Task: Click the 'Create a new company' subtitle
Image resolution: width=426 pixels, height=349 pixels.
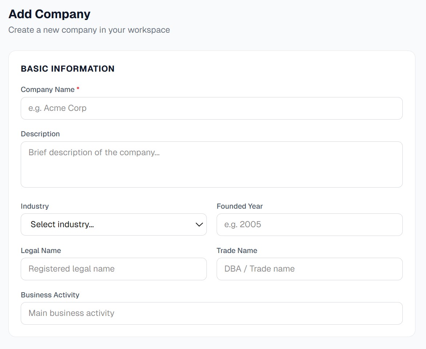Action: click(x=89, y=30)
